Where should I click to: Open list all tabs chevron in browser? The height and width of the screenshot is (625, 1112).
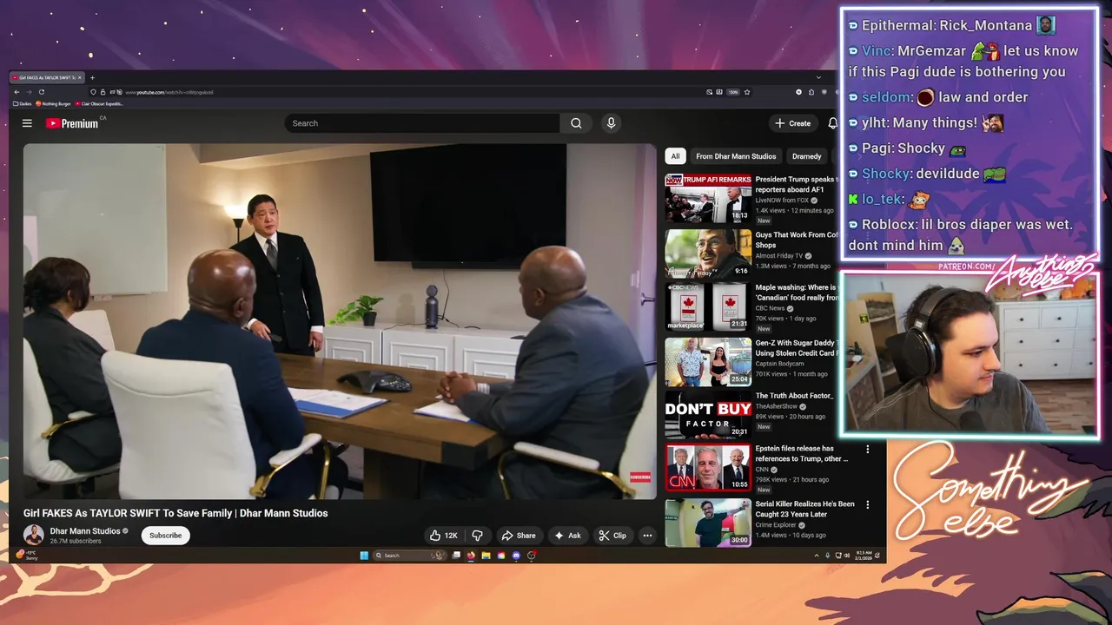(818, 77)
